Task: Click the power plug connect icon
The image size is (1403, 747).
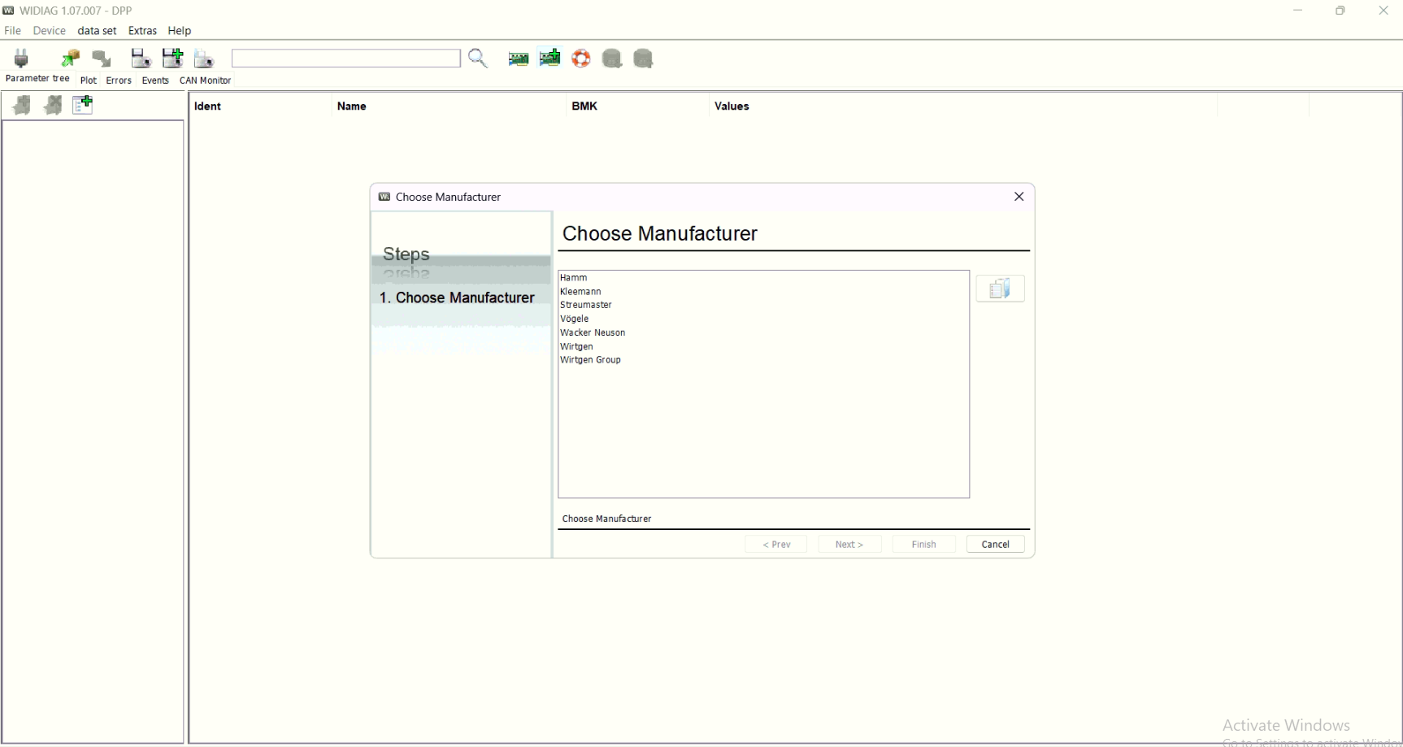Action: pos(22,59)
